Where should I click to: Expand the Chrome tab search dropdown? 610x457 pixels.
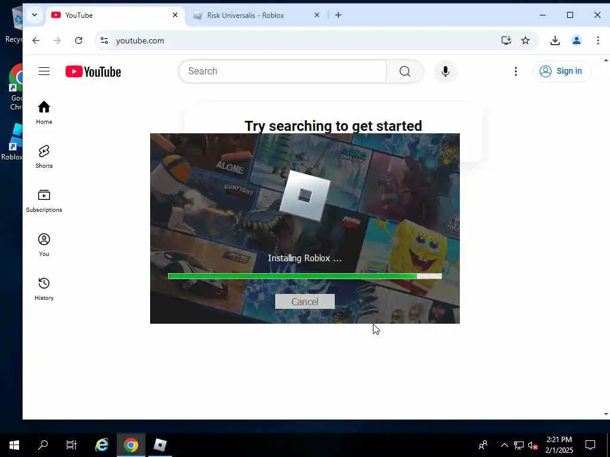pyautogui.click(x=34, y=15)
